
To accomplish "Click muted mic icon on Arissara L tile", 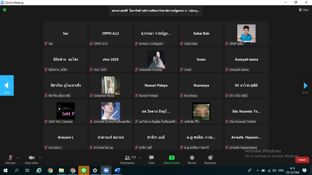I will point(46,148).
